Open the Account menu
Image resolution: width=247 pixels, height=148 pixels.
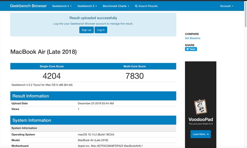pos(226,6)
